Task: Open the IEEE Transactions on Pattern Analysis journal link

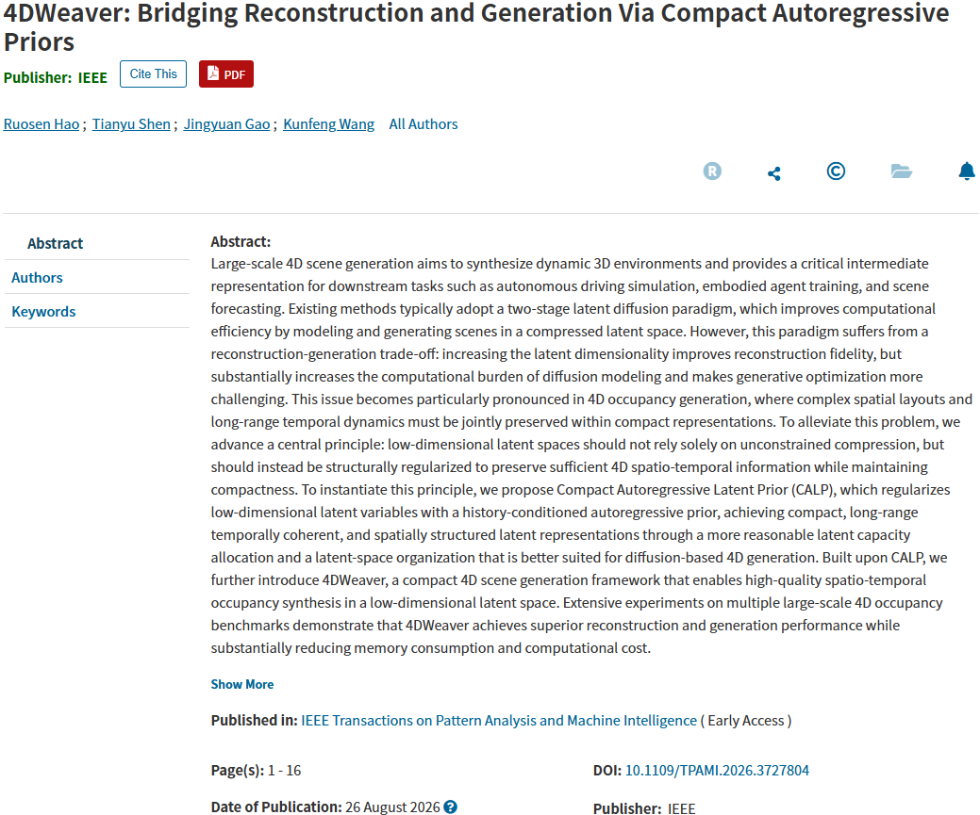Action: [499, 720]
